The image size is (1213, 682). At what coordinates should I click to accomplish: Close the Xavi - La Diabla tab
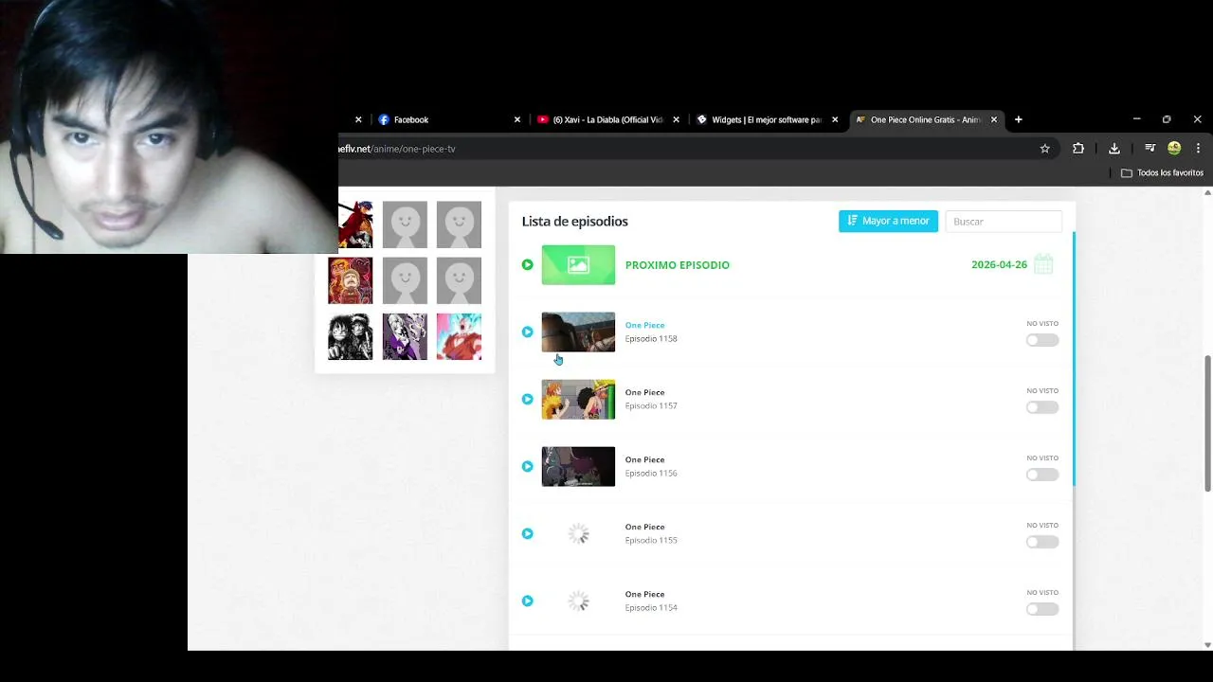point(677,119)
